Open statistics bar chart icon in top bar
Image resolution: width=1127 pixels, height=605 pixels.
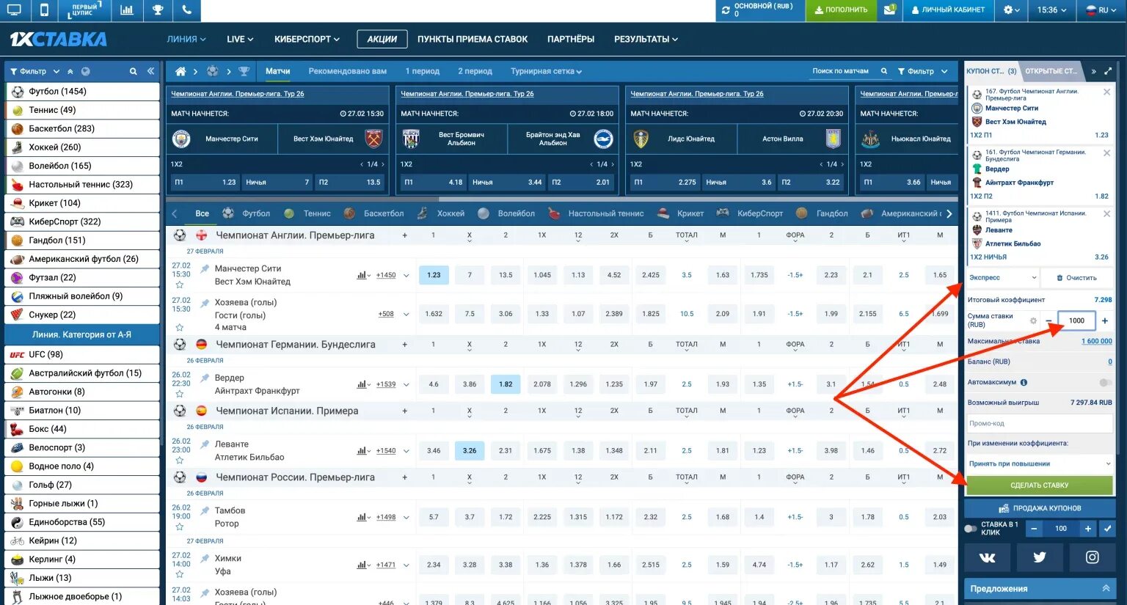point(126,10)
